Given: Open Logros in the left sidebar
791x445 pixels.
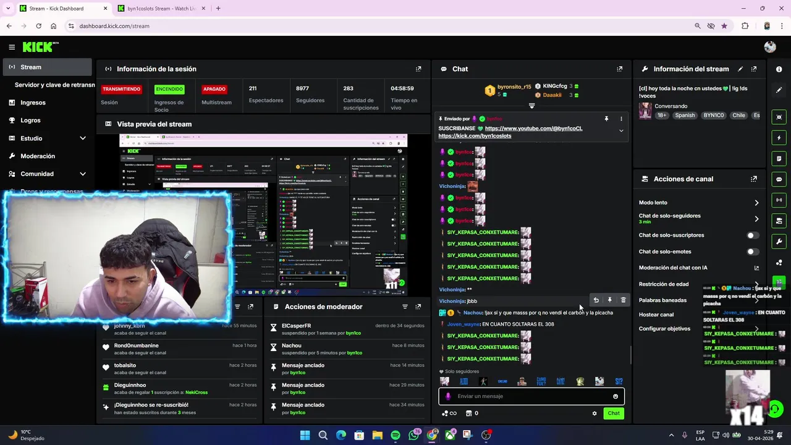Looking at the screenshot, I should (x=48, y=121).
